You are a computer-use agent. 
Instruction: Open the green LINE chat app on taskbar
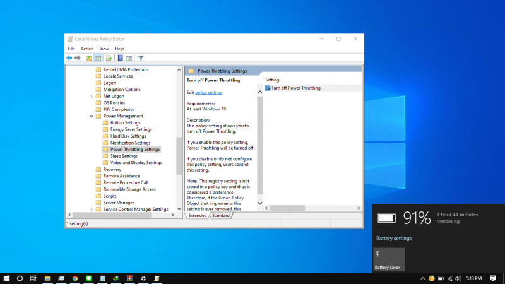pos(88,278)
